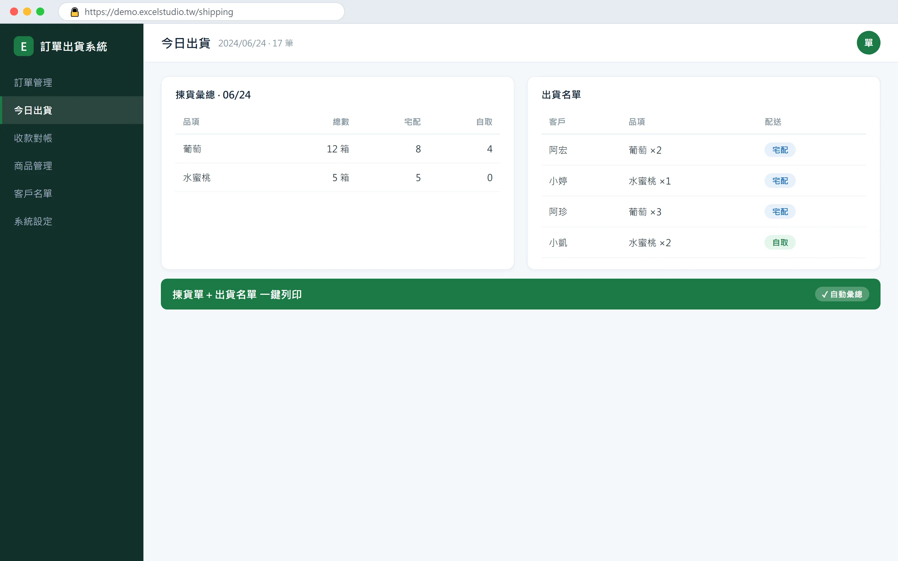Select 今日出貨 sidebar item

coord(72,110)
